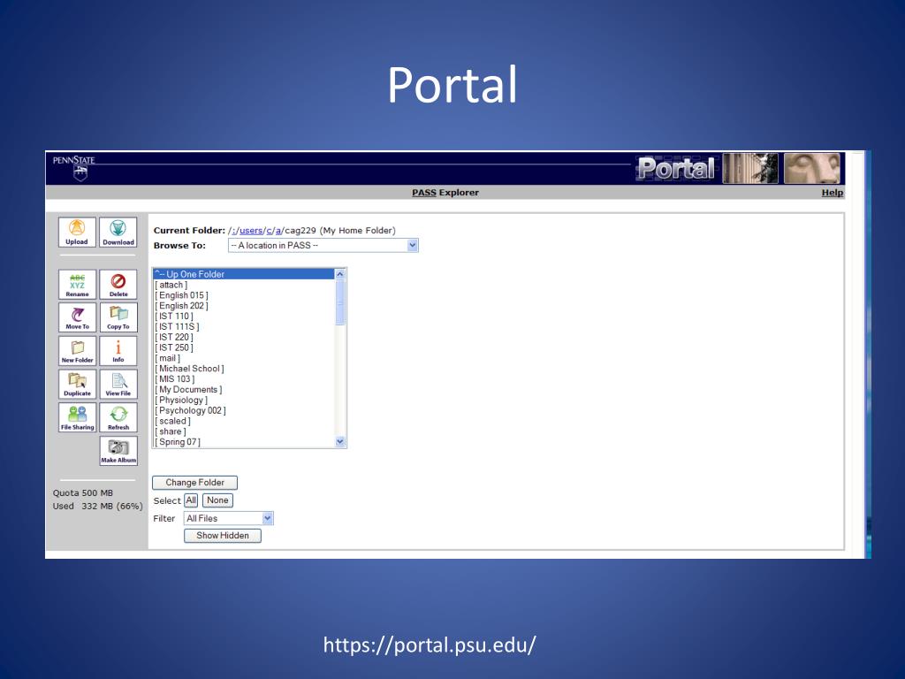
Task: Click the Show Hidden button
Action: coord(223,536)
